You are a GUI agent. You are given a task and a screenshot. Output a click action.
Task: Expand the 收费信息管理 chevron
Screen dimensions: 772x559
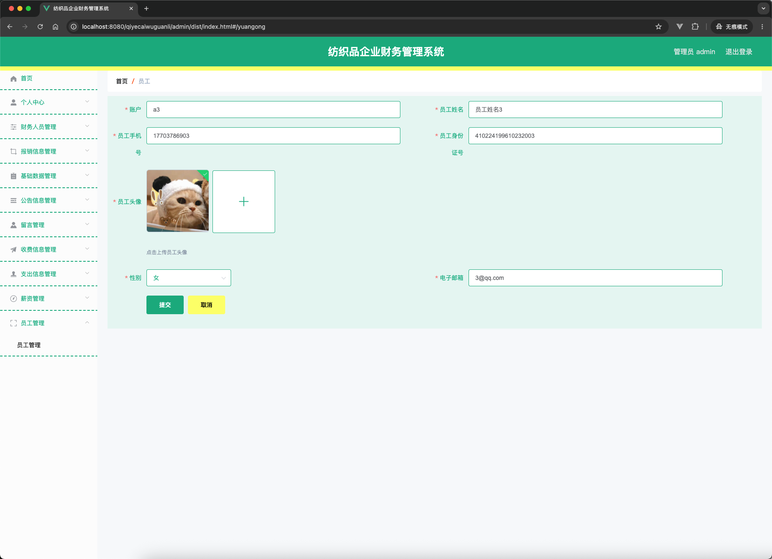tap(87, 249)
